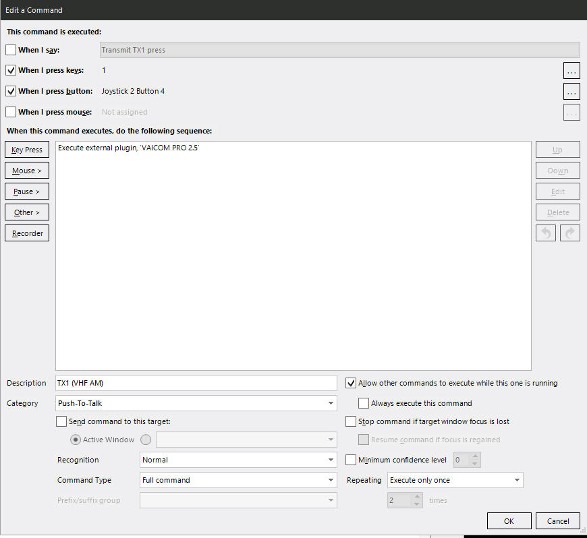This screenshot has height=538, width=587.
Task: Enable 'When I press mouse' checkbox
Action: [11, 112]
